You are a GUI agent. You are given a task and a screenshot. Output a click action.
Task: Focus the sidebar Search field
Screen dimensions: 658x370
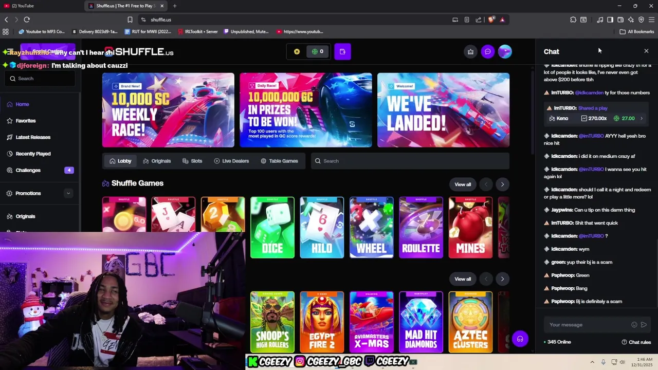(41, 79)
